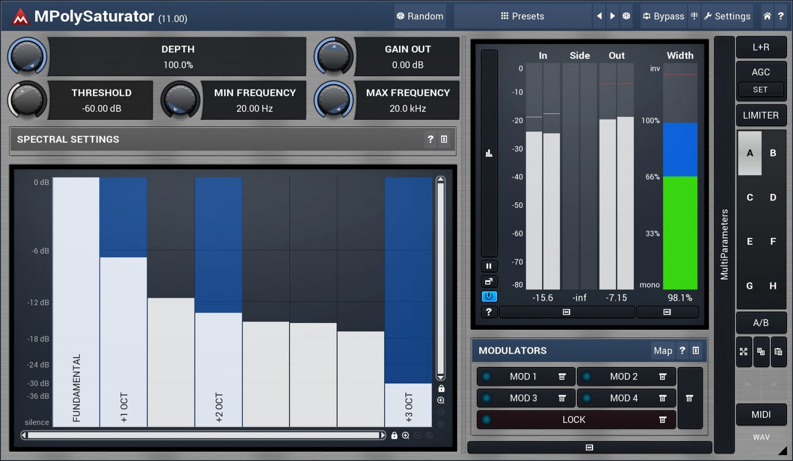This screenshot has height=461, width=793.
Task: Click the copy settings icon below A/B
Action: pyautogui.click(x=761, y=352)
